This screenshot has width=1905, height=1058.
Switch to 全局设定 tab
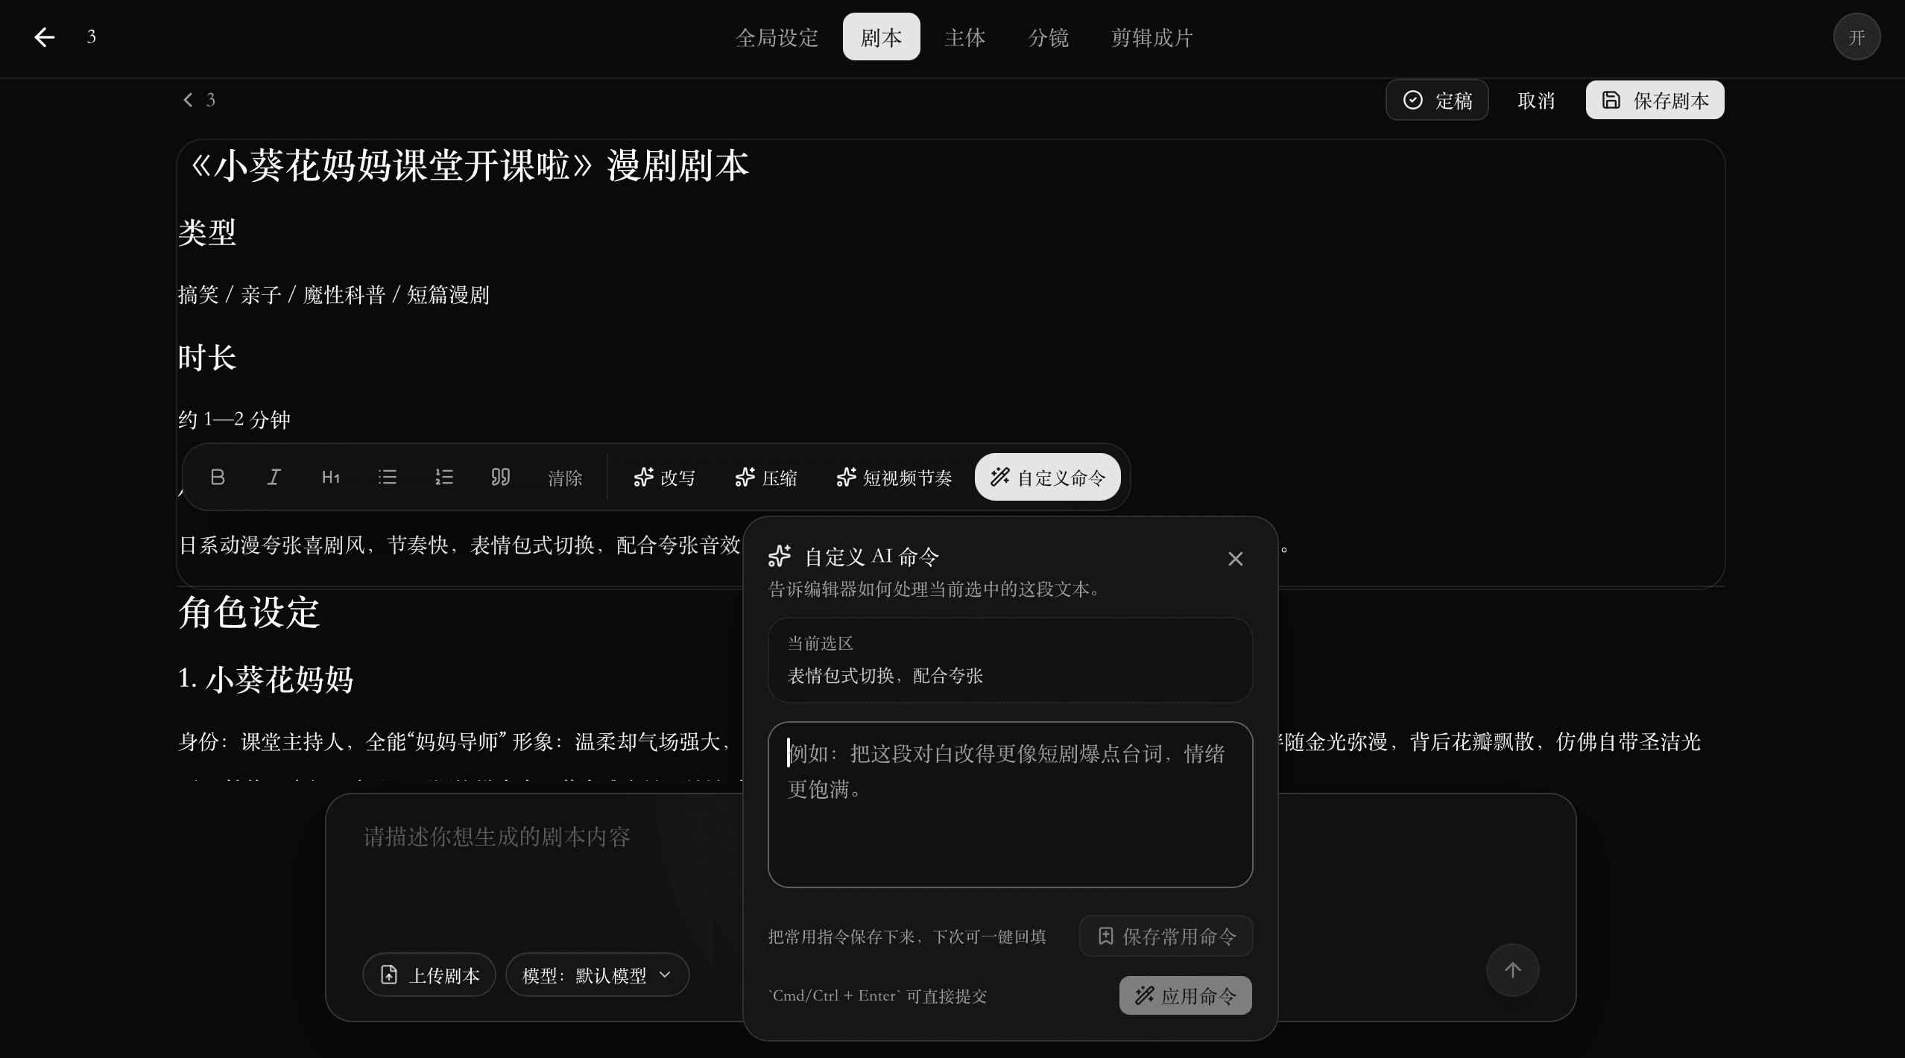[777, 37]
